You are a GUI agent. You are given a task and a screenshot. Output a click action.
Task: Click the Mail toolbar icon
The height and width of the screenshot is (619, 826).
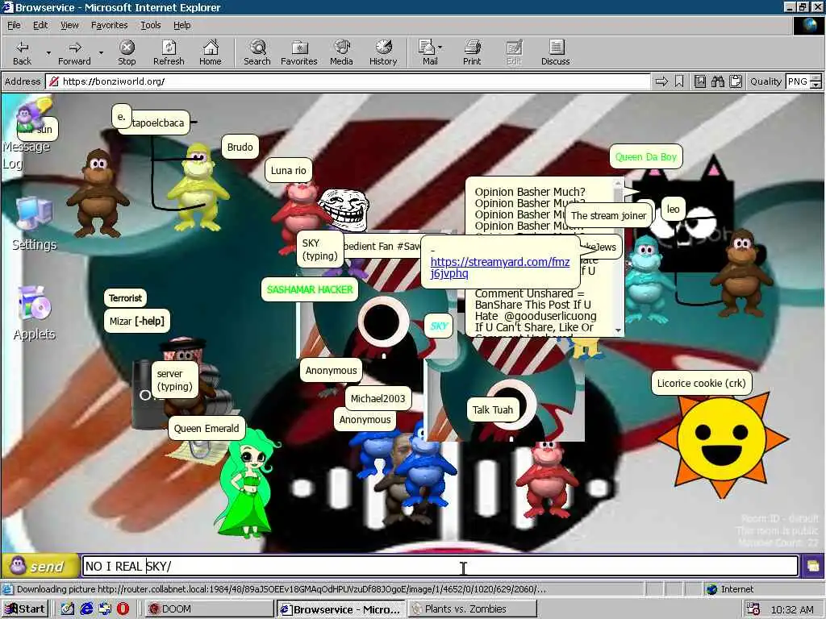coord(428,52)
